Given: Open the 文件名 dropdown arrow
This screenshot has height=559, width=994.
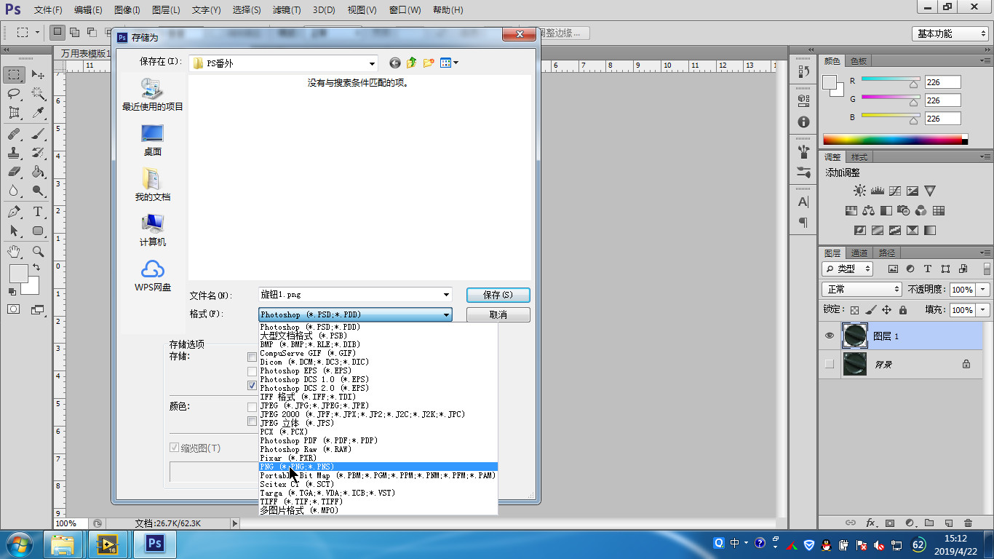Looking at the screenshot, I should point(446,295).
